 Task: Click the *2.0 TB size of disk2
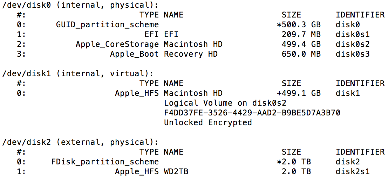294,162
